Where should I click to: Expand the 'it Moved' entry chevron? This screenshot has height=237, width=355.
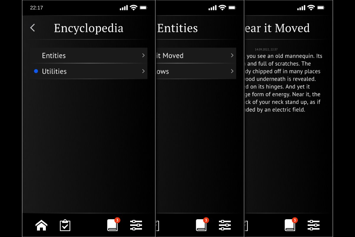coord(232,55)
